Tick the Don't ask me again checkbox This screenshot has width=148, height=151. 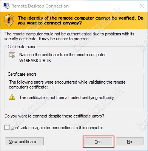click(7, 128)
